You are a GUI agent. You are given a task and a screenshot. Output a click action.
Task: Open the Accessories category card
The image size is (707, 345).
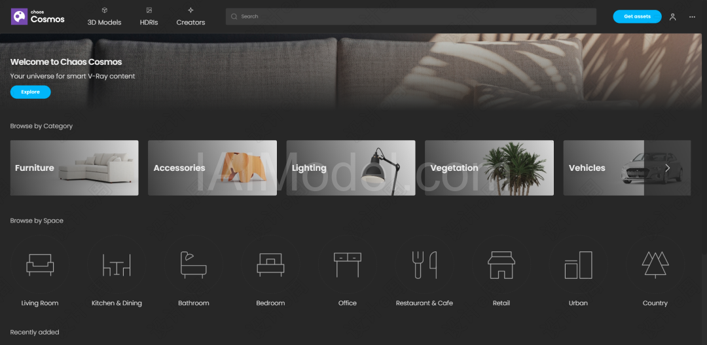(212, 168)
